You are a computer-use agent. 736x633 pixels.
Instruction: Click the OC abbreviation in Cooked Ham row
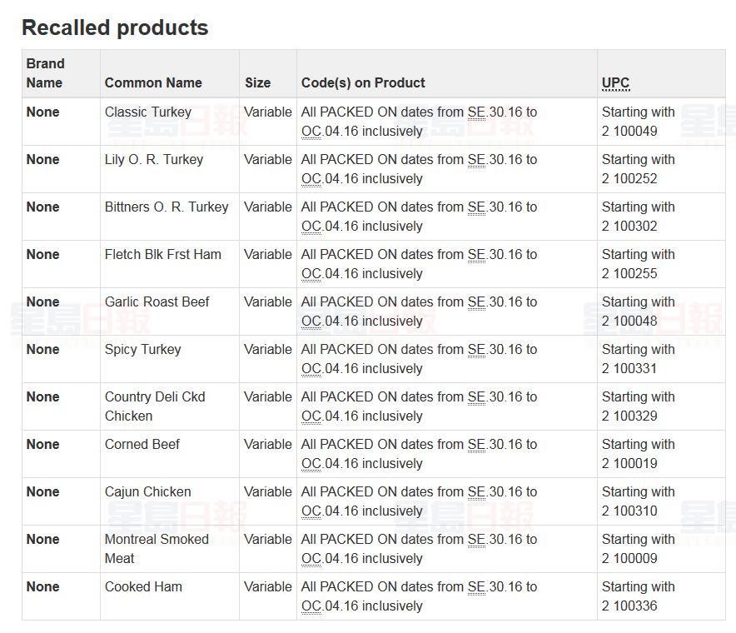pyautogui.click(x=311, y=606)
